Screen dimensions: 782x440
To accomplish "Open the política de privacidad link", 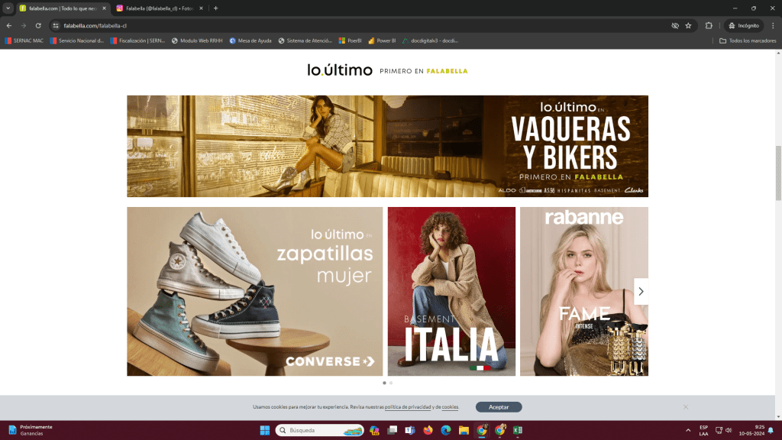I will 408,407.
